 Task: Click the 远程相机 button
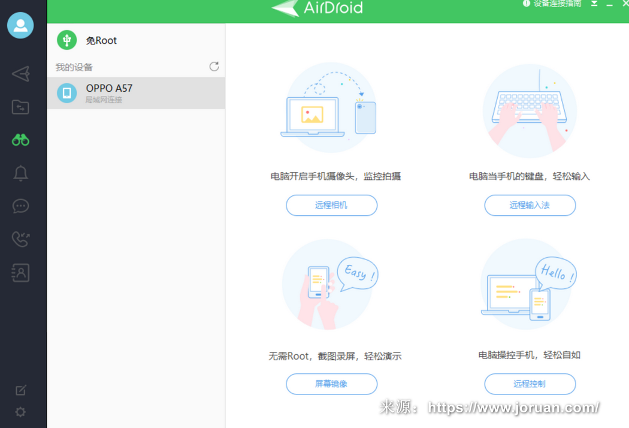[x=331, y=205]
